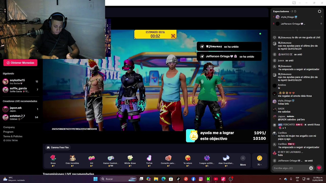
Task: Click soykathe15 profile avatar
Action: pos(5,81)
